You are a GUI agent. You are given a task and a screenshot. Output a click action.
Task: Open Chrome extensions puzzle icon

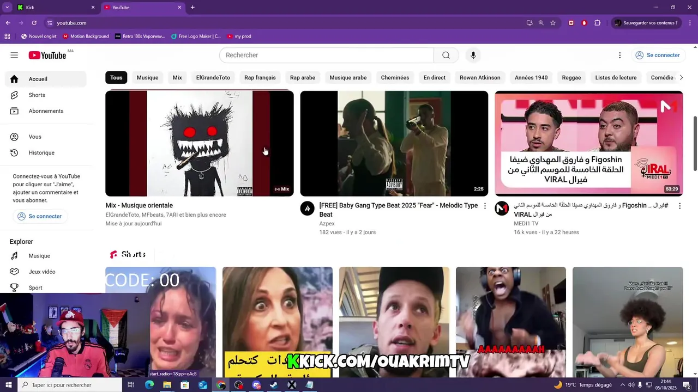[x=597, y=23]
